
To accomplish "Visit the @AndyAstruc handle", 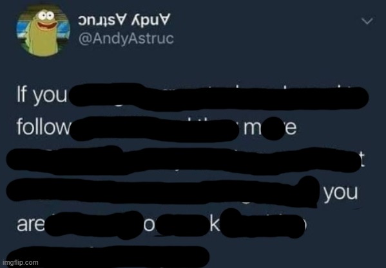I will [126, 39].
